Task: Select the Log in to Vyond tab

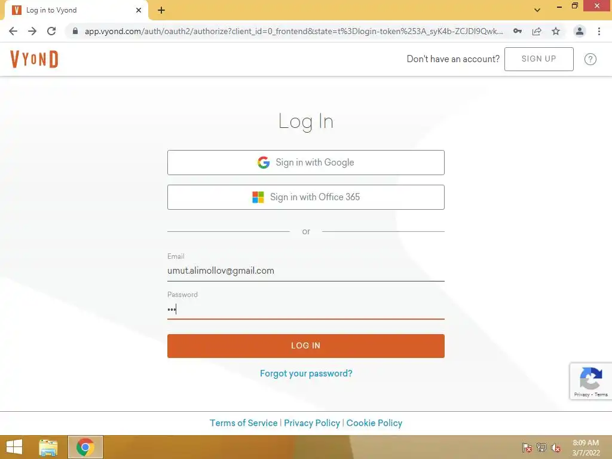Action: point(76,10)
